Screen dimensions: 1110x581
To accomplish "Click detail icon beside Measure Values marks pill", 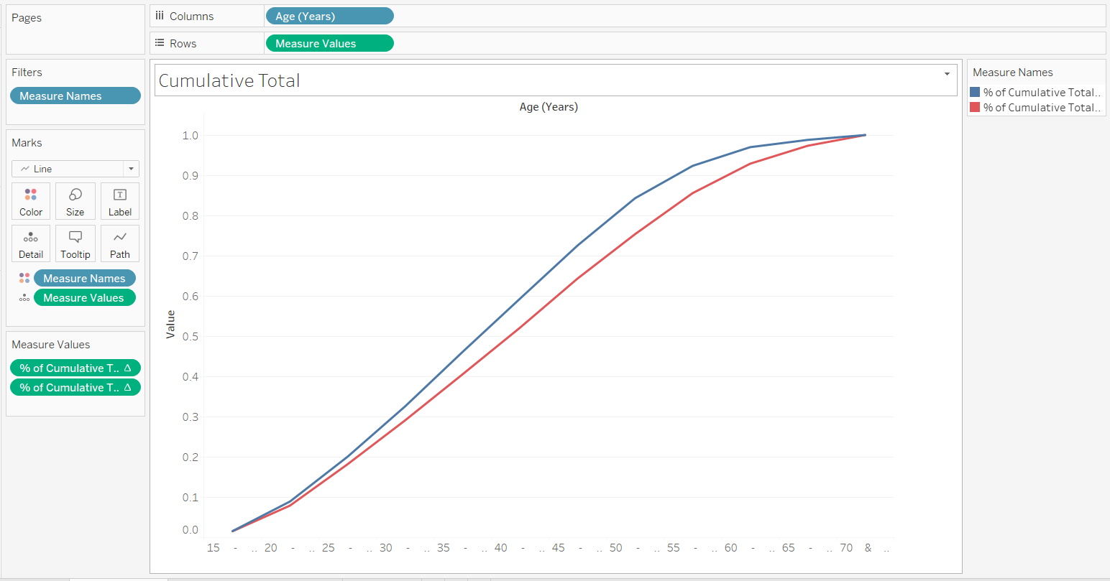I will (x=24, y=298).
